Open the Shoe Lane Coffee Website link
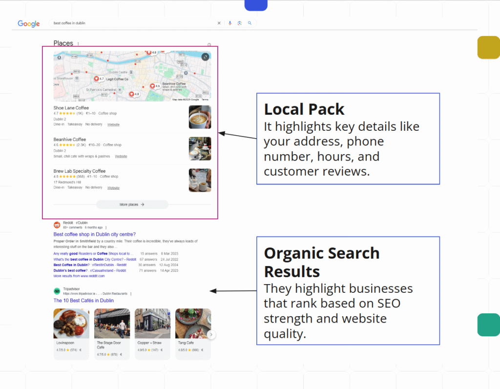The image size is (500, 389). 113,124
